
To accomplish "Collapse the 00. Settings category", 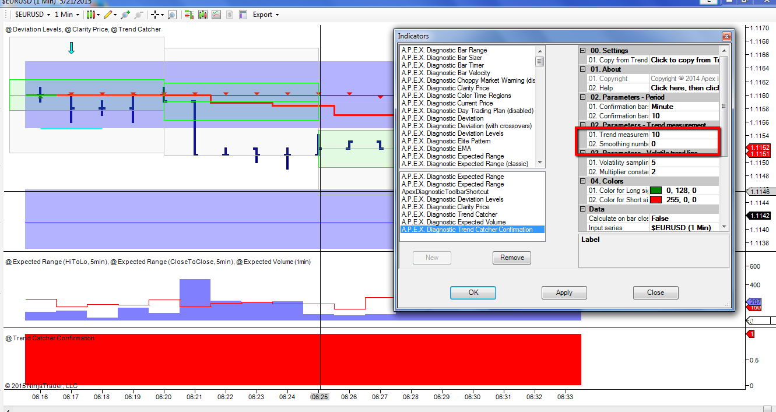I will [x=582, y=51].
